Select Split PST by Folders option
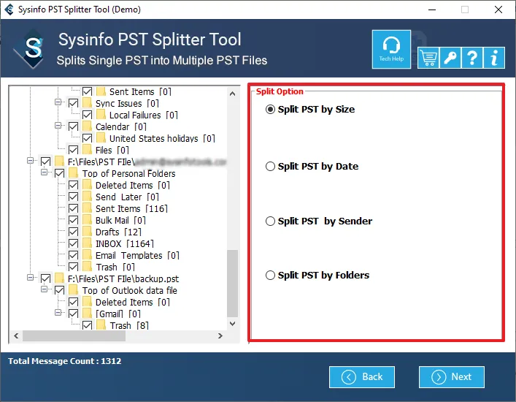Viewport: 516px width, 402px height. pos(270,275)
